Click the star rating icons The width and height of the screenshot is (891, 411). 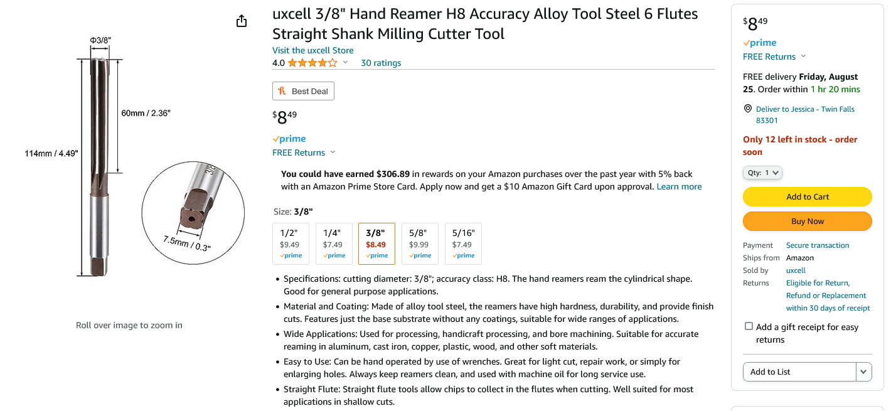tap(312, 63)
